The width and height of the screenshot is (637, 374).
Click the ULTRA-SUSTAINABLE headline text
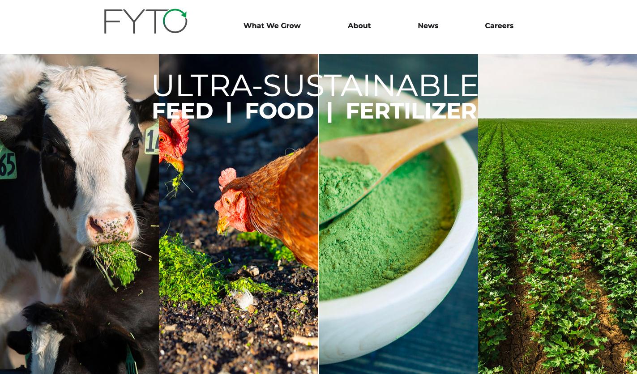tap(315, 85)
